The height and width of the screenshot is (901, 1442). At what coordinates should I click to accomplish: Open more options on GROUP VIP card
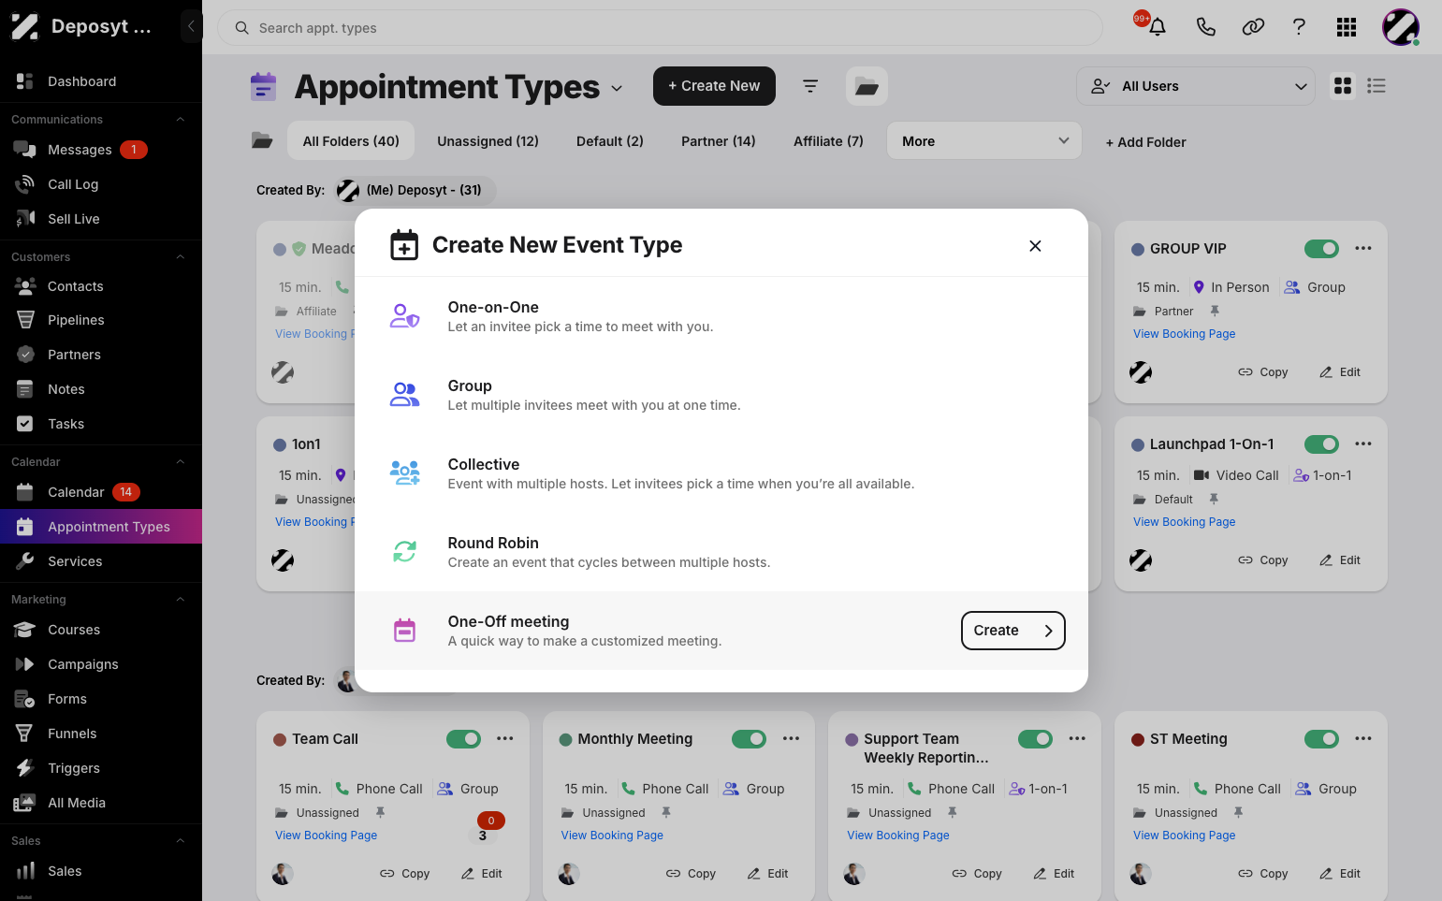click(1363, 249)
